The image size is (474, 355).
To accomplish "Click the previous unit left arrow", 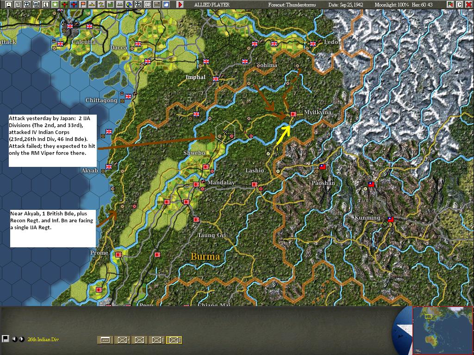I will click(14, 339).
